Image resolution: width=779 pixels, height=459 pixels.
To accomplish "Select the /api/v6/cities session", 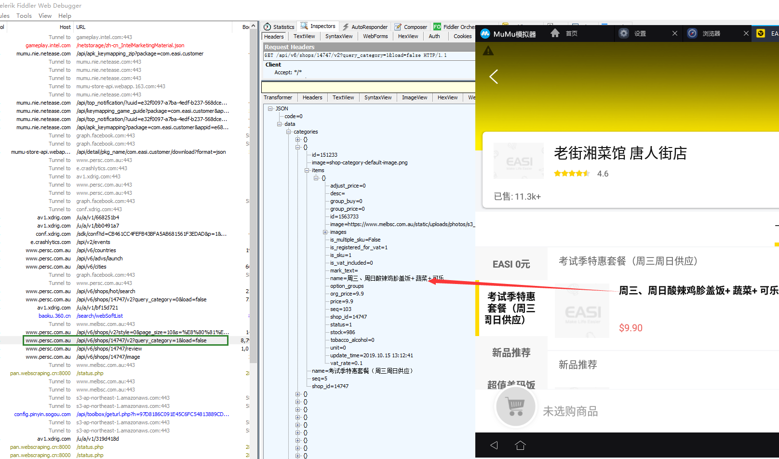I will pyautogui.click(x=125, y=267).
